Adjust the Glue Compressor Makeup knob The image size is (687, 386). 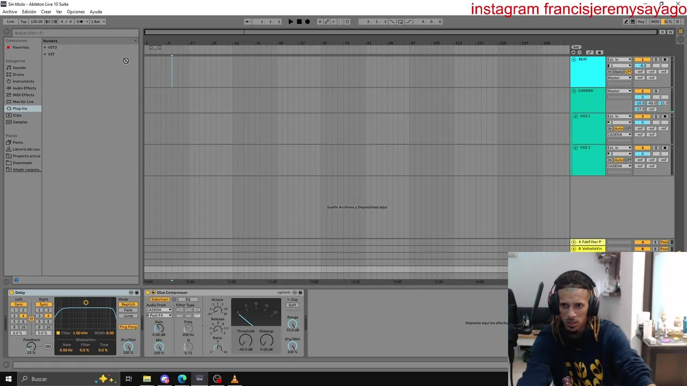click(266, 340)
